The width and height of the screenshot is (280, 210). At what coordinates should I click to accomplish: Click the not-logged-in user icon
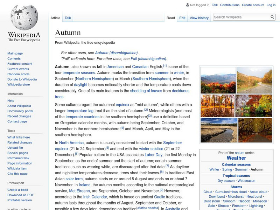[x=187, y=5]
